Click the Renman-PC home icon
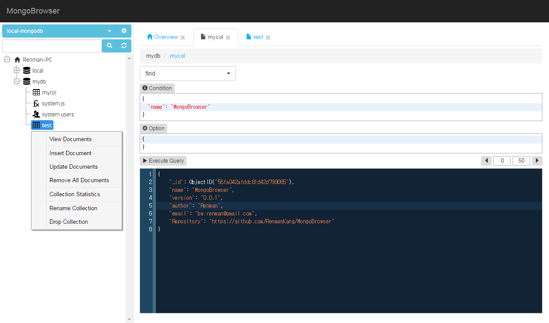Screen dimensions: 549x323 [x=18, y=59]
